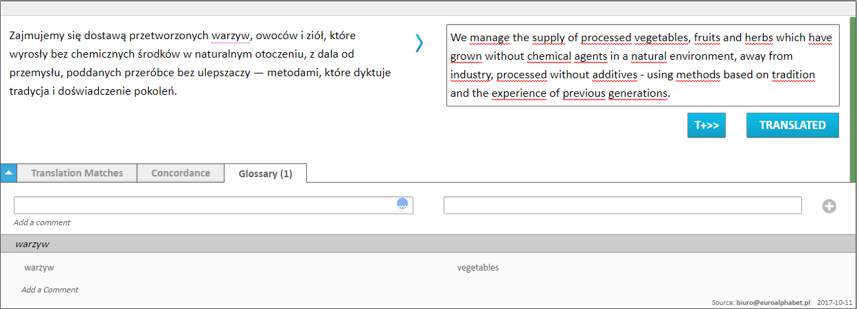The image size is (857, 309).
Task: Open the Translation Matches tab
Action: coord(77,173)
